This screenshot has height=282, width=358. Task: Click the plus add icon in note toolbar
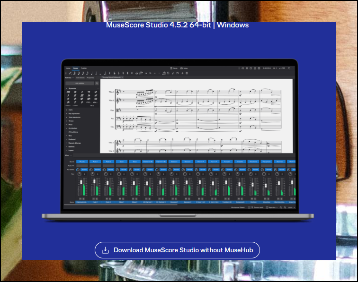(x=182, y=73)
